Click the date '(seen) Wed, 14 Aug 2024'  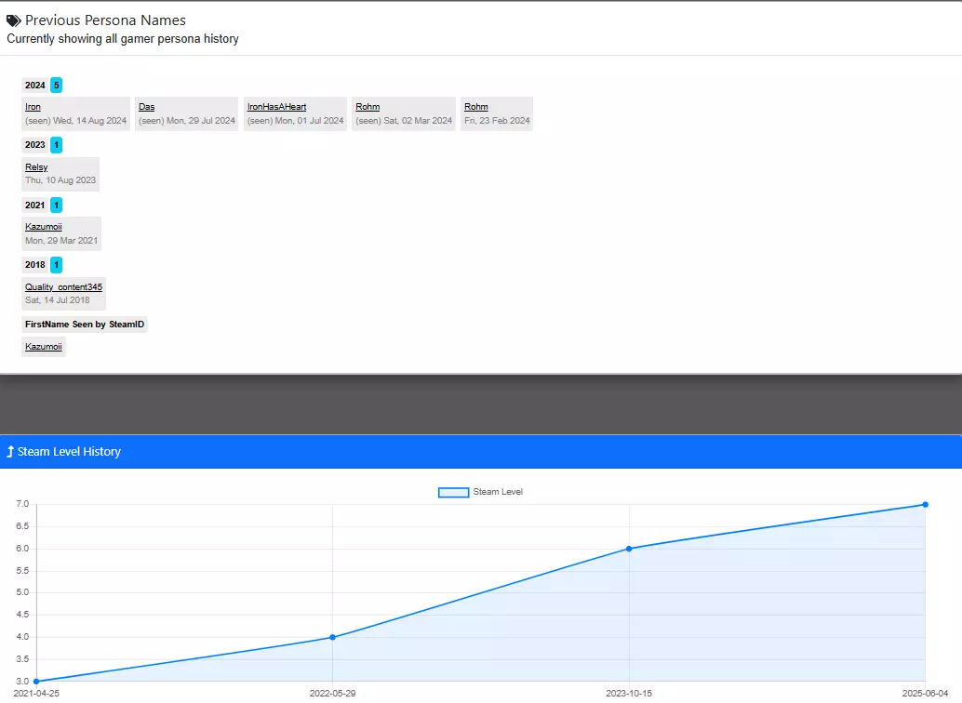click(x=76, y=121)
